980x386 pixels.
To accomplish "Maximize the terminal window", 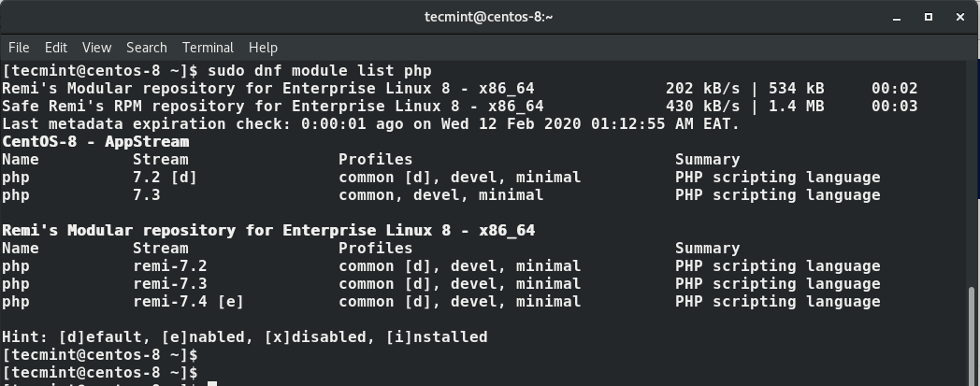I will point(929,17).
